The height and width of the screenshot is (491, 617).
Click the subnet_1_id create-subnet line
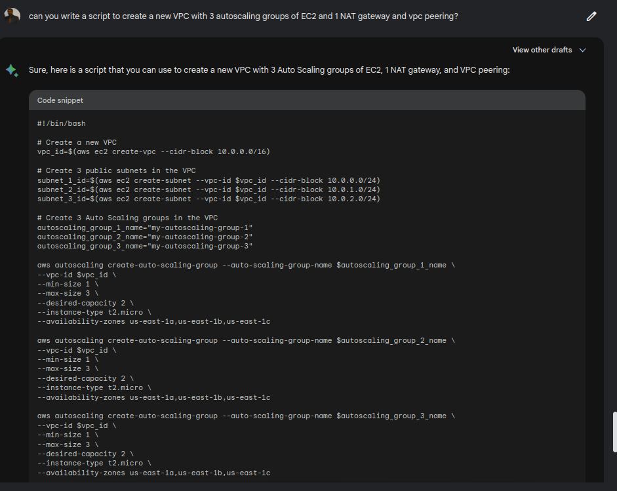pos(209,180)
